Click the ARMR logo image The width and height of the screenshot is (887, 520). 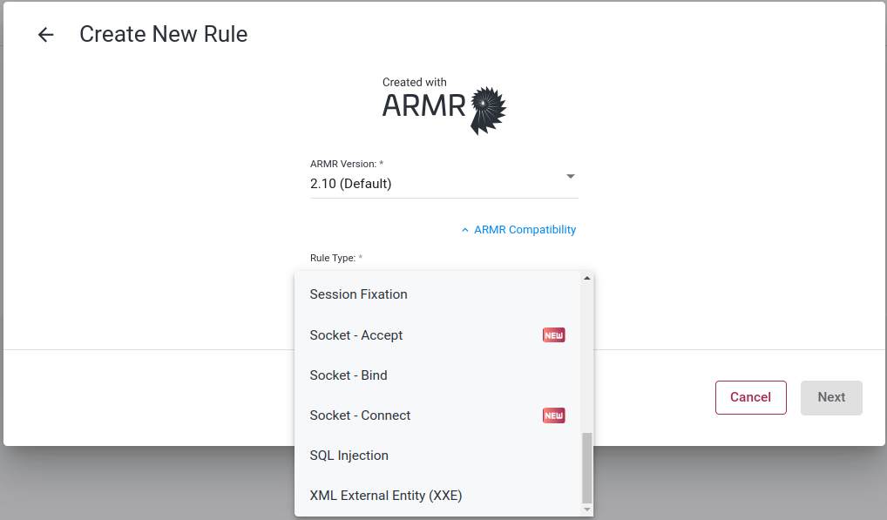(x=444, y=106)
